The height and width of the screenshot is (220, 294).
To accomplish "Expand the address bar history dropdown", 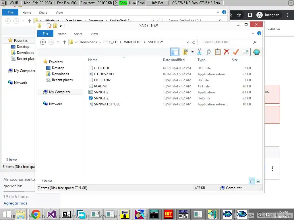I will point(187,42).
